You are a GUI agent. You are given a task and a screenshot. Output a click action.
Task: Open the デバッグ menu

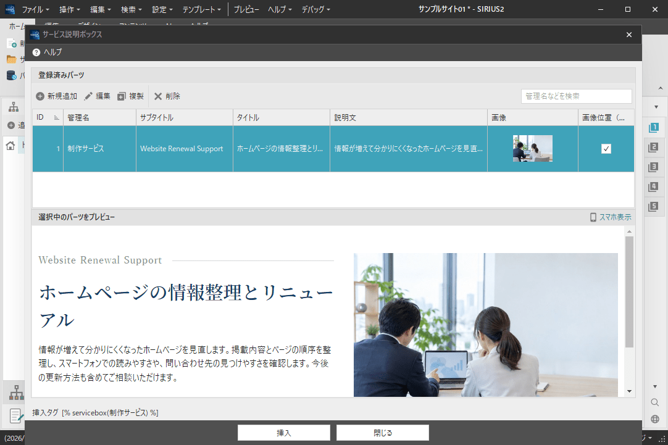(x=315, y=9)
